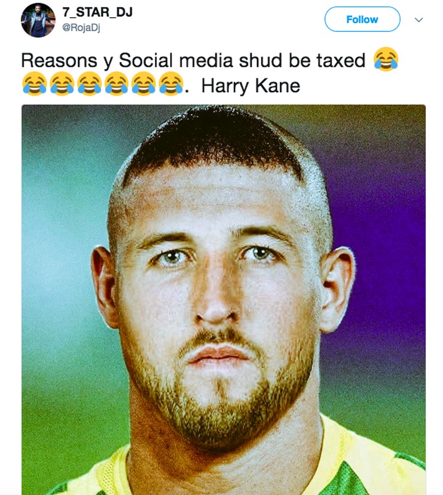Click the fourth emoji in the six-emoji row
Screen dimensions: 443x495
pos(116,84)
